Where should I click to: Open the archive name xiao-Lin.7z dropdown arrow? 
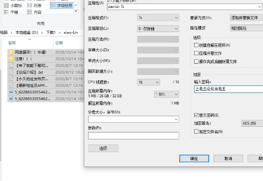tap(259, 7)
